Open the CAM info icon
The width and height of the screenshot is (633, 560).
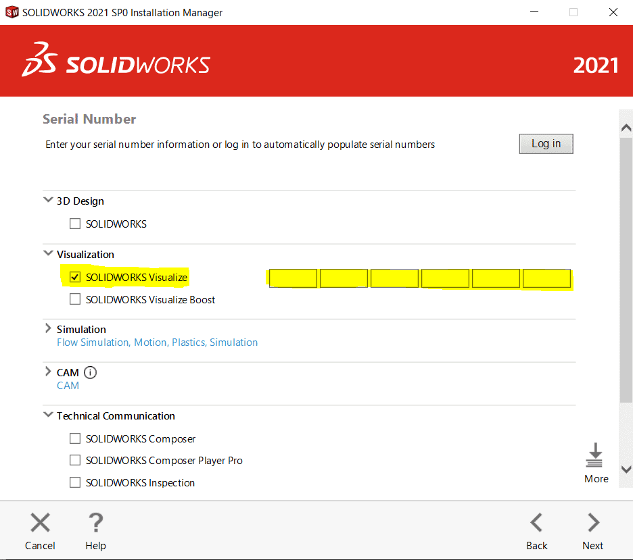point(90,372)
